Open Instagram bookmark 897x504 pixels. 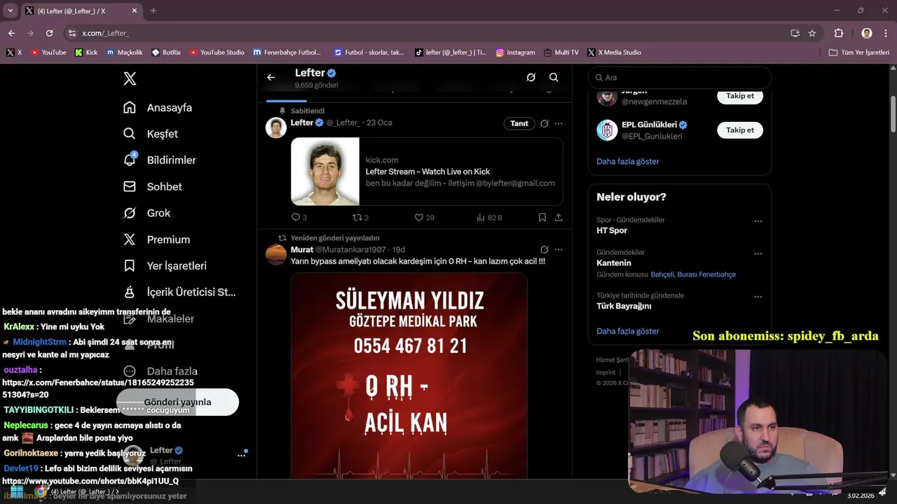[515, 52]
